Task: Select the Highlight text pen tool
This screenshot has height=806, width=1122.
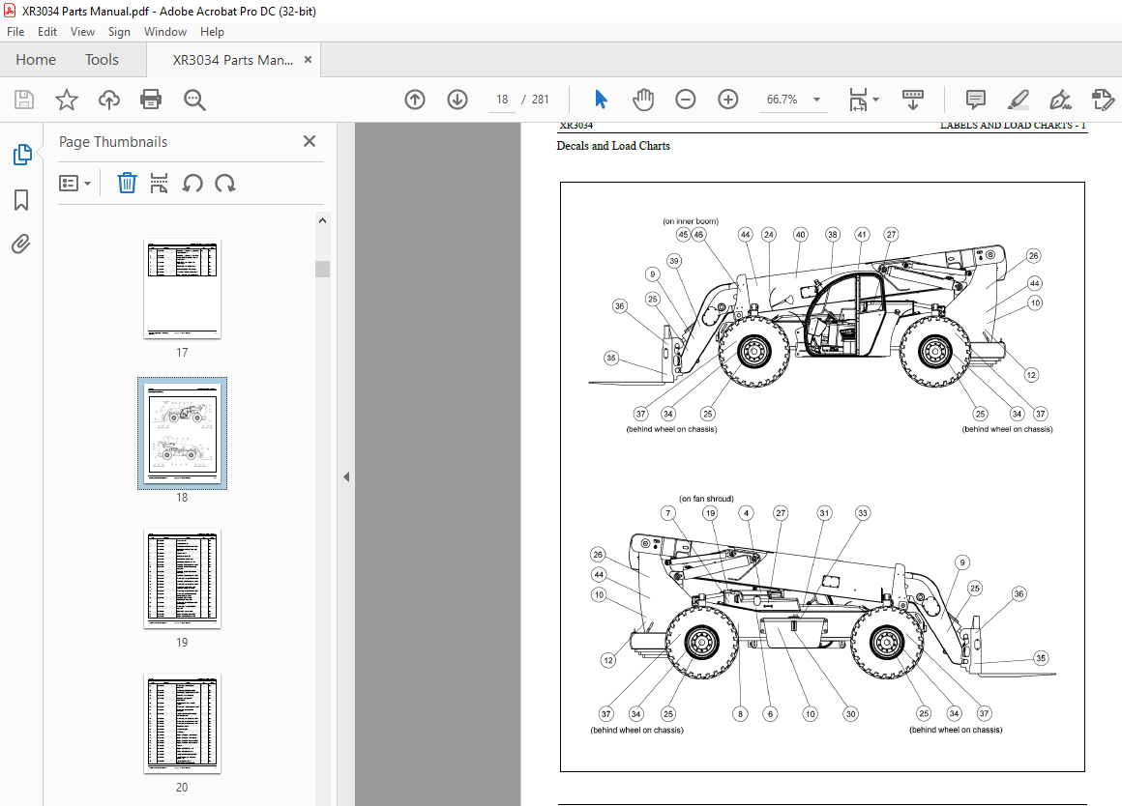Action: pos(1018,100)
